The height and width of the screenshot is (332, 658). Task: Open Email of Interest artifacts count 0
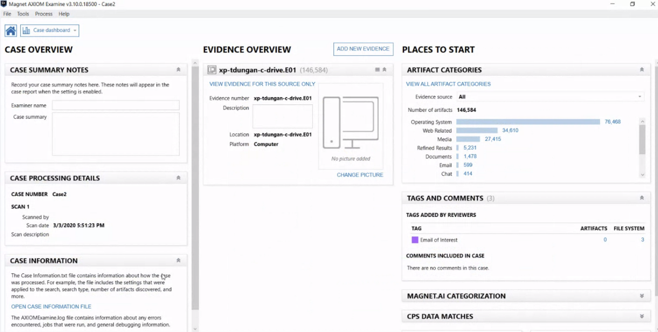point(605,240)
